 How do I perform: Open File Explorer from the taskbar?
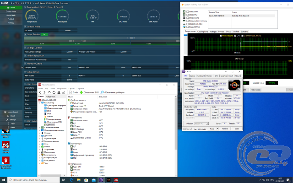pyautogui.click(x=79, y=180)
